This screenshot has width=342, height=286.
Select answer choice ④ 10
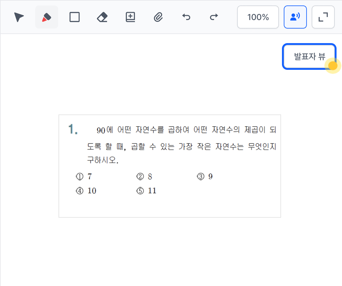click(x=86, y=191)
